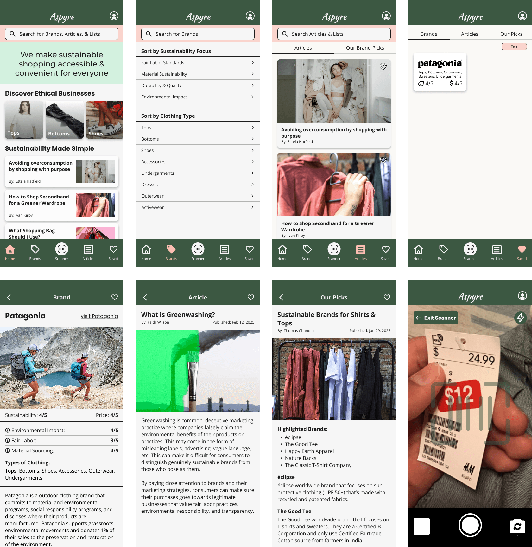
Task: Favorite the Sustainable Brands Our Picks list
Action: tap(386, 297)
